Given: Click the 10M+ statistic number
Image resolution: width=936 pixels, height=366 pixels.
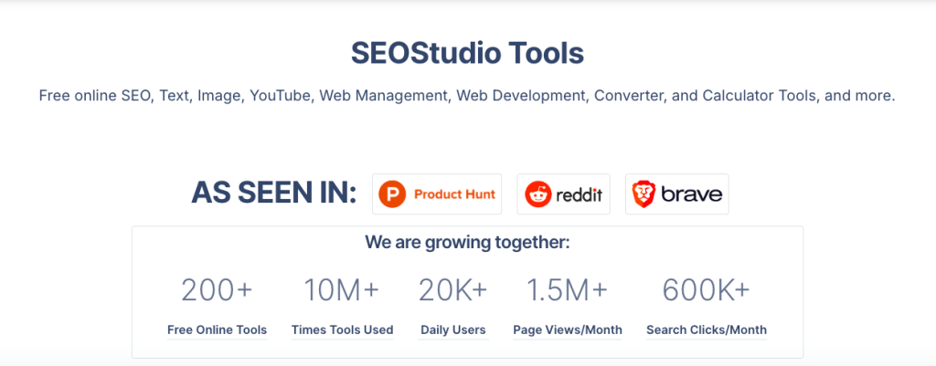Looking at the screenshot, I should 342,290.
